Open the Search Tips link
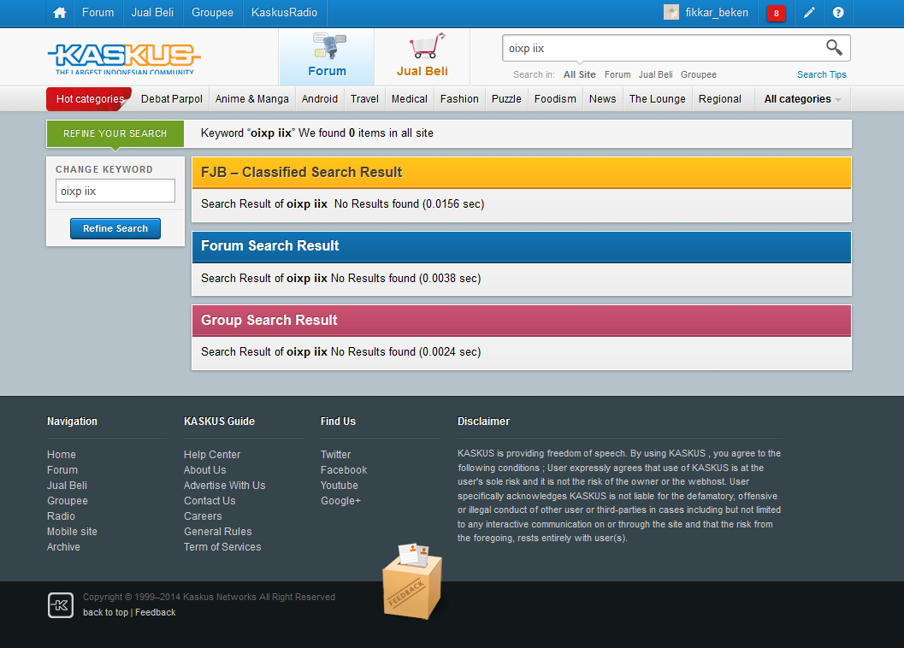The height and width of the screenshot is (648, 904). click(822, 74)
